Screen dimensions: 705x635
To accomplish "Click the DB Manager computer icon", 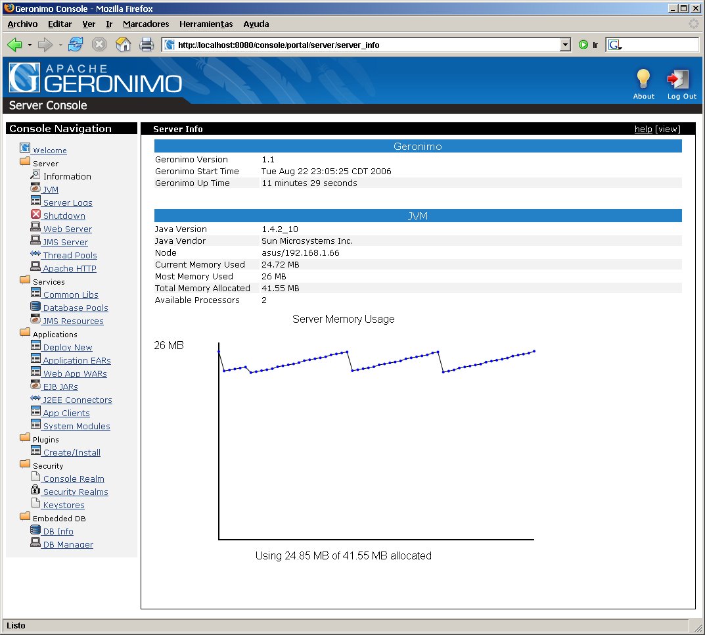I will point(35,542).
